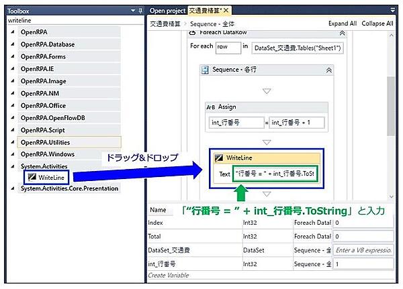Expand the OpenRPA toolbox category

13,32
